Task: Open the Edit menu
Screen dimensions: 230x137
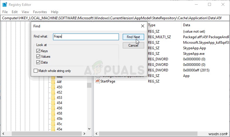Action: click(15, 12)
